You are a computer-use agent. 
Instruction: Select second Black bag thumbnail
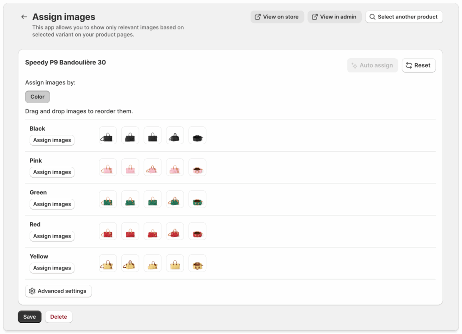[130, 135]
